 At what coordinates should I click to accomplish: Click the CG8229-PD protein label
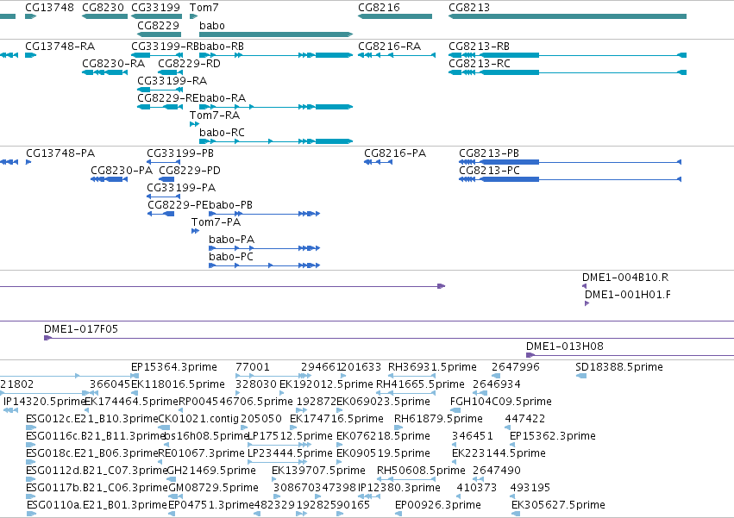point(190,171)
